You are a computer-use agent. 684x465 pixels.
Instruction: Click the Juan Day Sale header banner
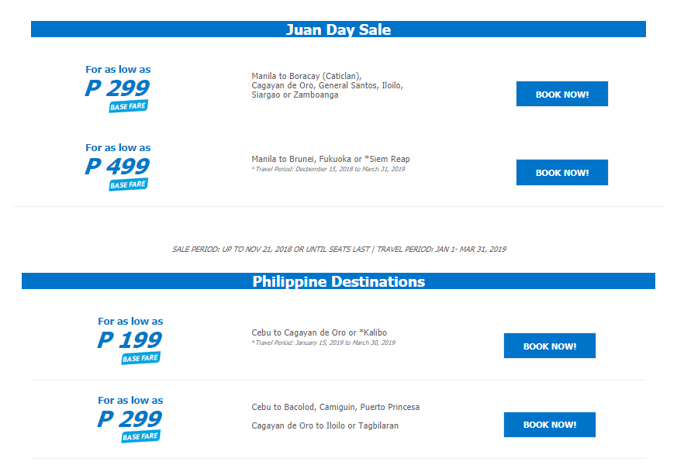point(338,29)
